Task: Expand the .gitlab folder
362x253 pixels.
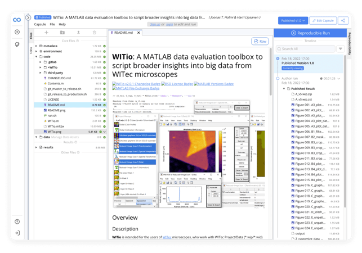Action: (41, 62)
